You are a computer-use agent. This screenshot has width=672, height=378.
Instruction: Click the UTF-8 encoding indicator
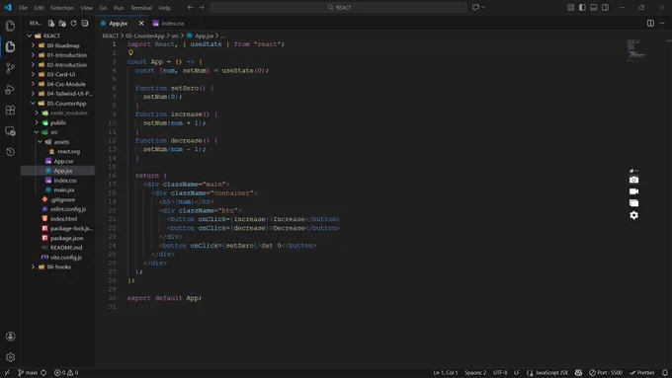tap(500, 372)
